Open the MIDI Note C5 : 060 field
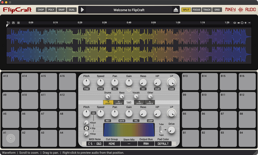258x155 pixels. 95,144
